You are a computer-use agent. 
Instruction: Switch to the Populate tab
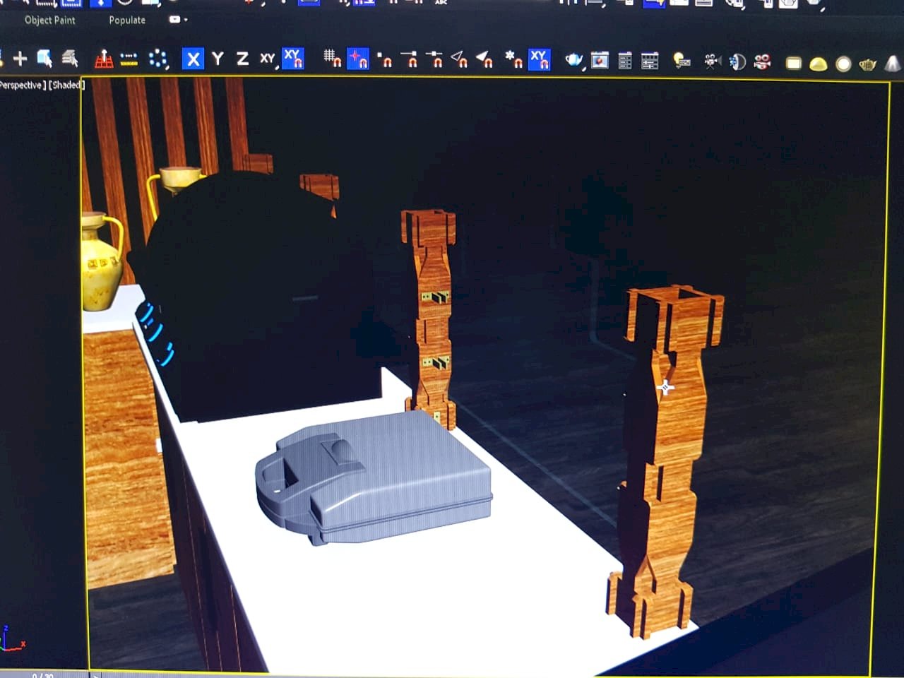coord(127,20)
